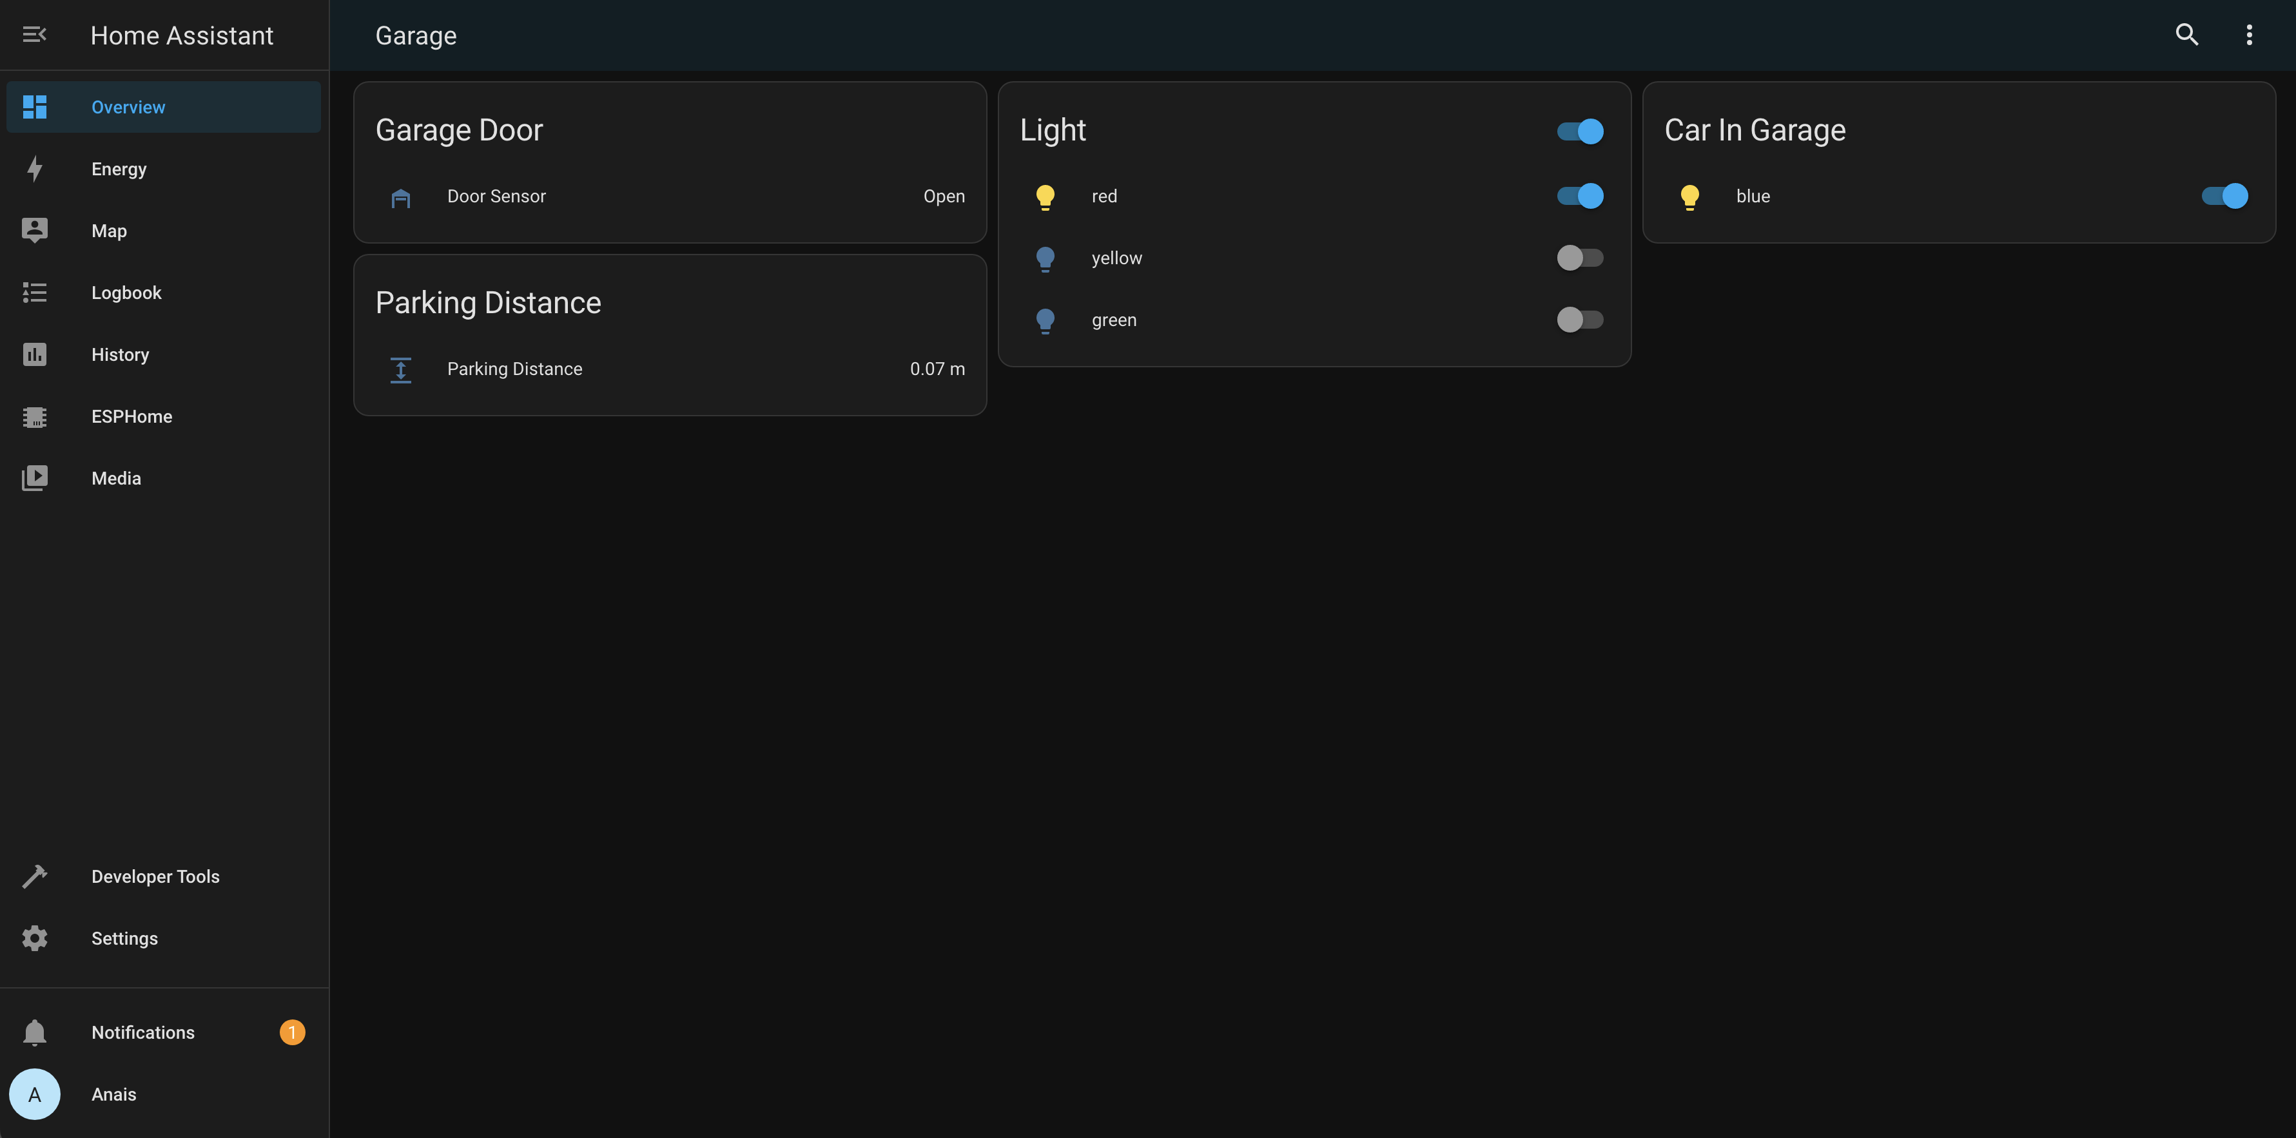Click the garage Door Sensor icon
This screenshot has height=1138, width=2296.
tap(401, 197)
